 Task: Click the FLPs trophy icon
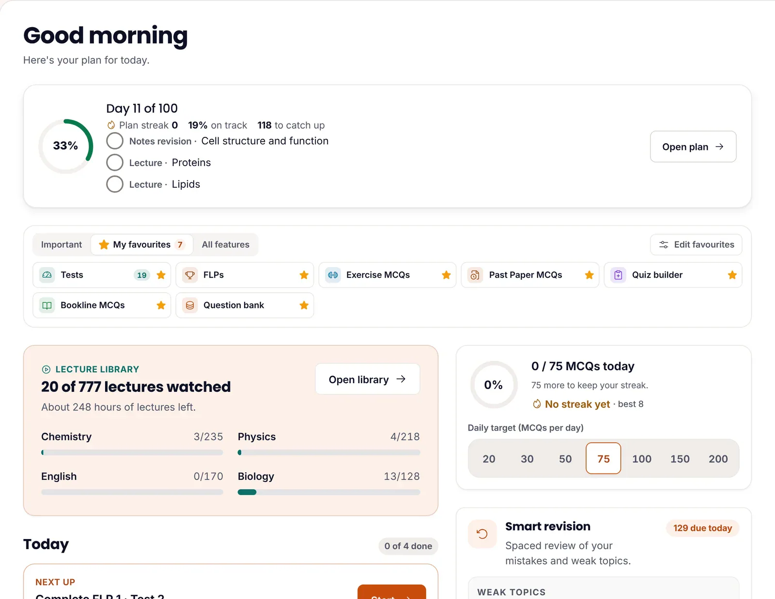coord(190,275)
